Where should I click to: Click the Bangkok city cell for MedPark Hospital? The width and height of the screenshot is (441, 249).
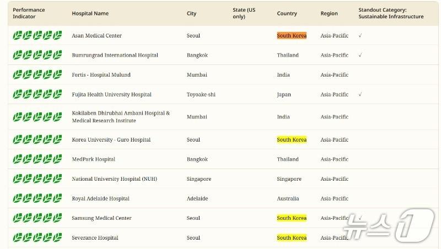(197, 159)
